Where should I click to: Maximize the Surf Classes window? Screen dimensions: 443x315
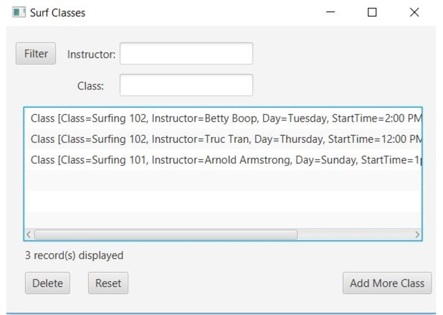tap(372, 12)
